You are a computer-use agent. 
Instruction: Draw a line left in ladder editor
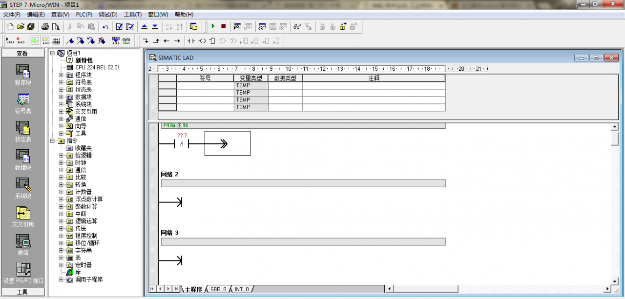[x=167, y=41]
